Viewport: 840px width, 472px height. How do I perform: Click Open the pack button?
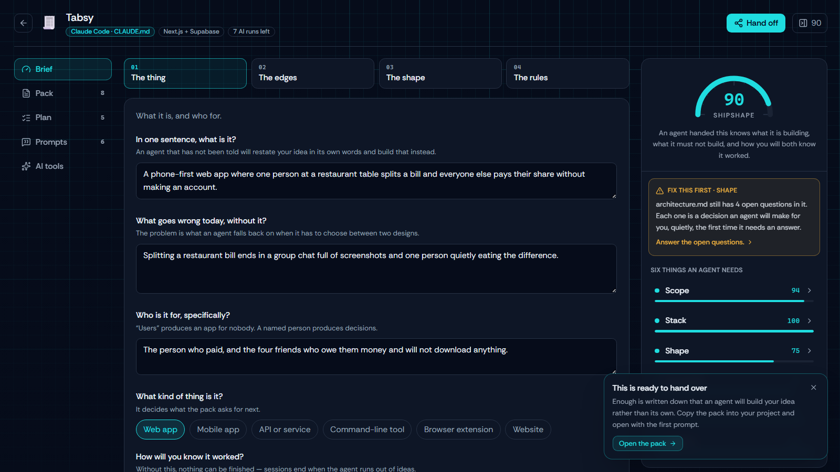pyautogui.click(x=647, y=444)
